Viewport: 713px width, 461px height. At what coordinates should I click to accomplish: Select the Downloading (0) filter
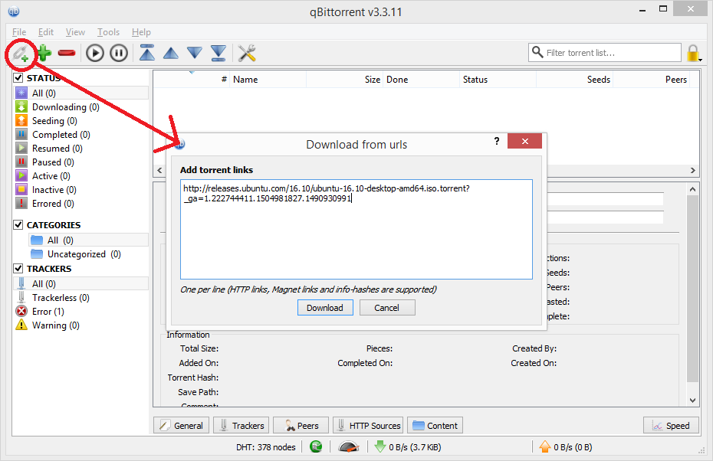pos(81,107)
